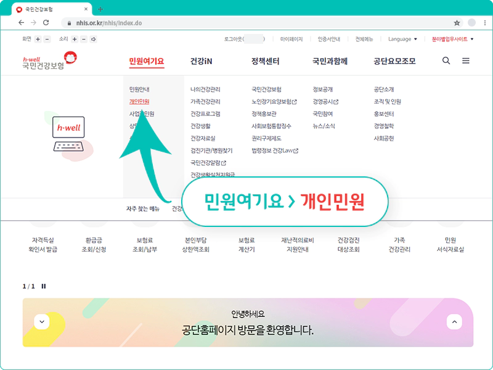
Task: Raise volume with 소리 plus button
Action: 75,39
